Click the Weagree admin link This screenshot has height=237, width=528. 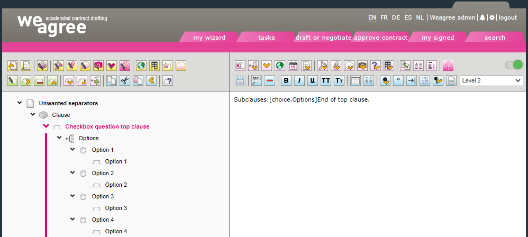(452, 17)
